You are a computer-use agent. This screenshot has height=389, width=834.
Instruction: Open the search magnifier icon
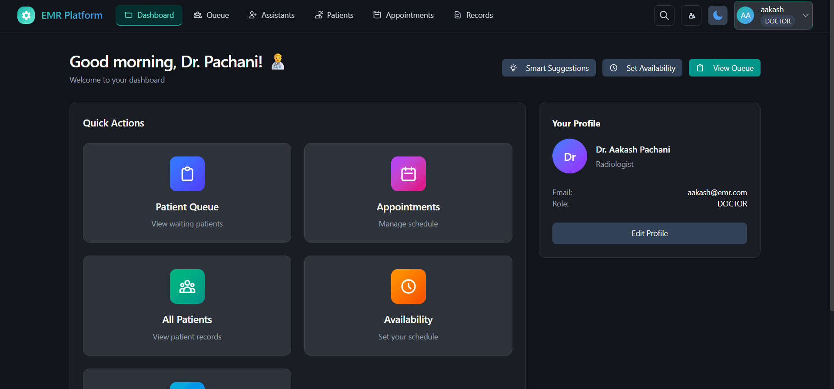(x=664, y=16)
